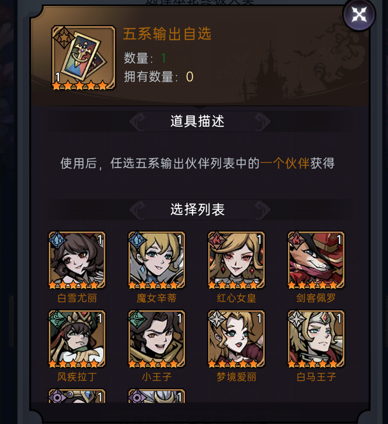Click the 白马王子 name label

coord(316,377)
